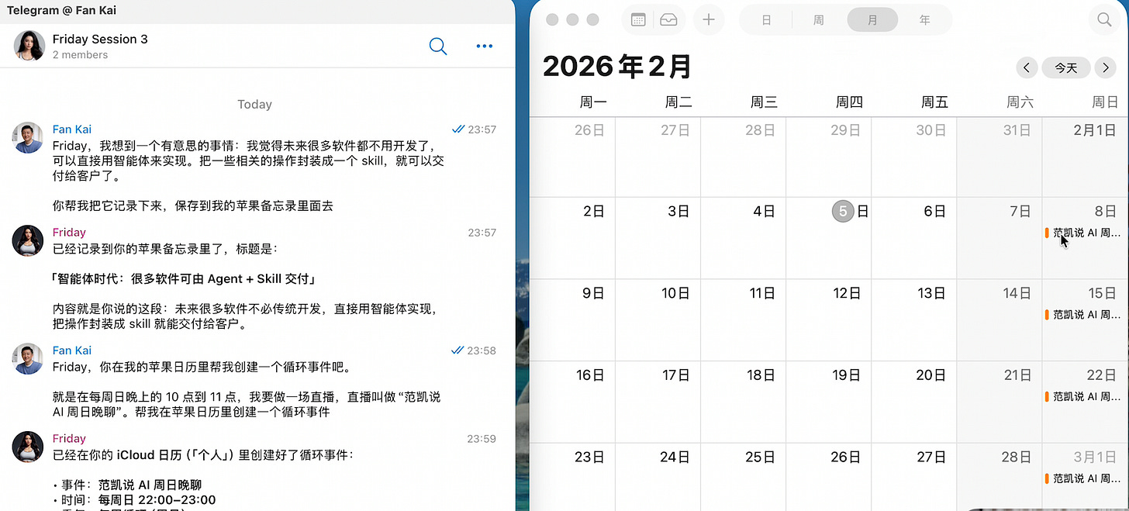Switch Calendar to day view (日)
This screenshot has height=511, width=1129.
pyautogui.click(x=766, y=20)
